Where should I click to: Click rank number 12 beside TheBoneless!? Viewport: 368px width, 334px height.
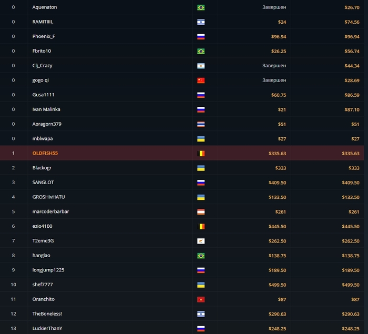click(13, 314)
